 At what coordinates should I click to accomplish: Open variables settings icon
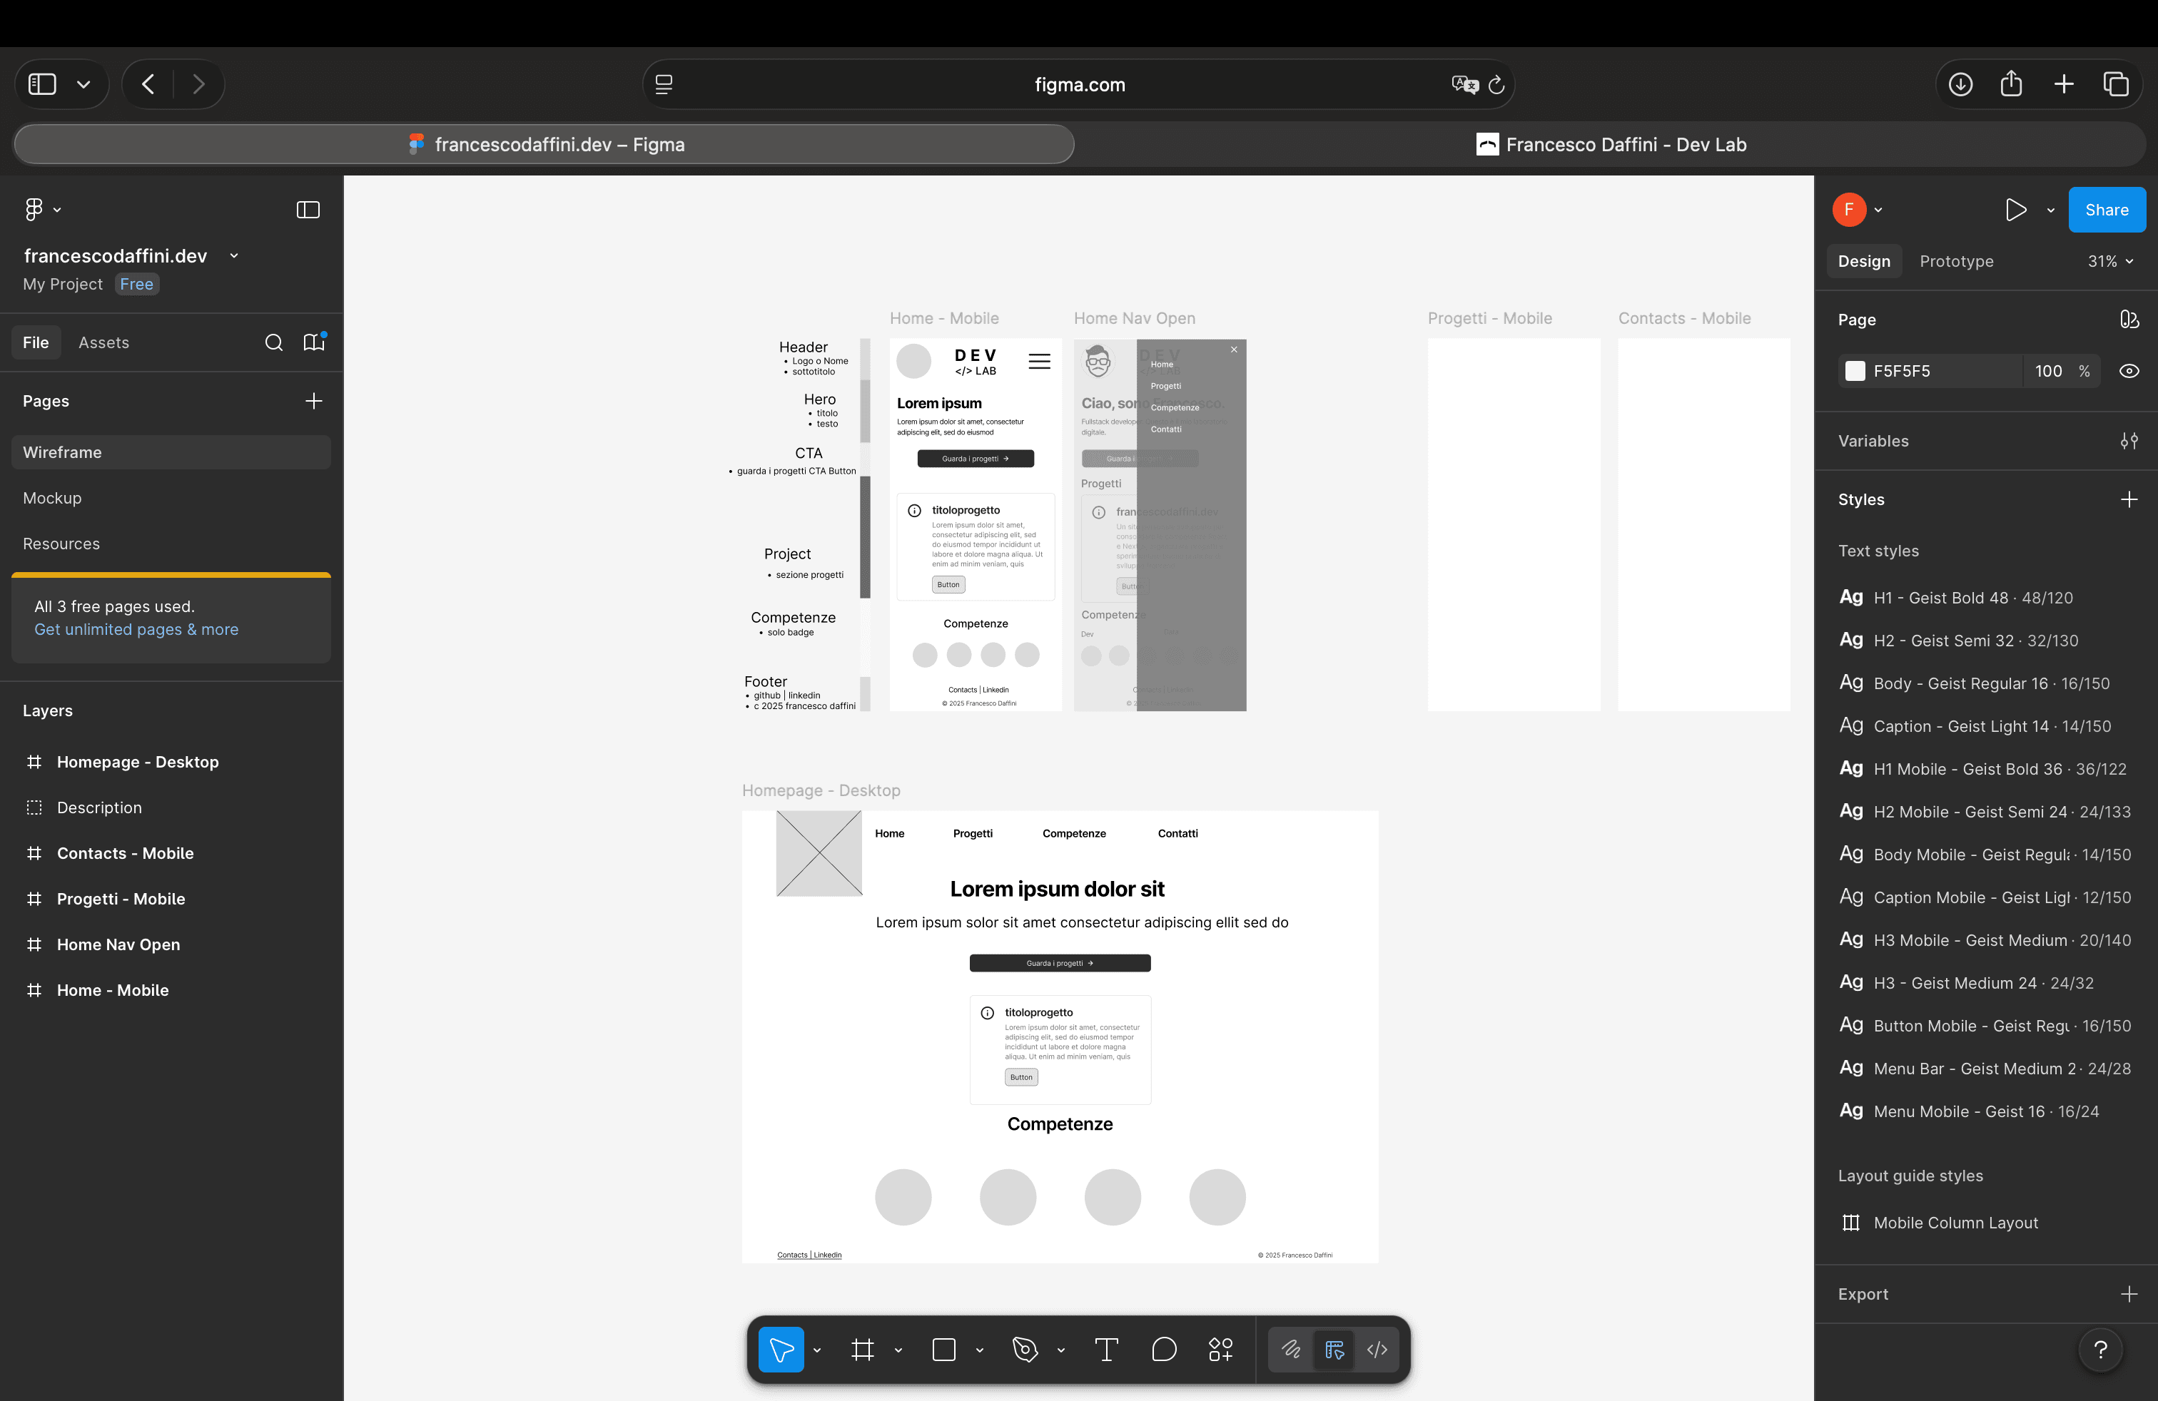tap(2129, 442)
